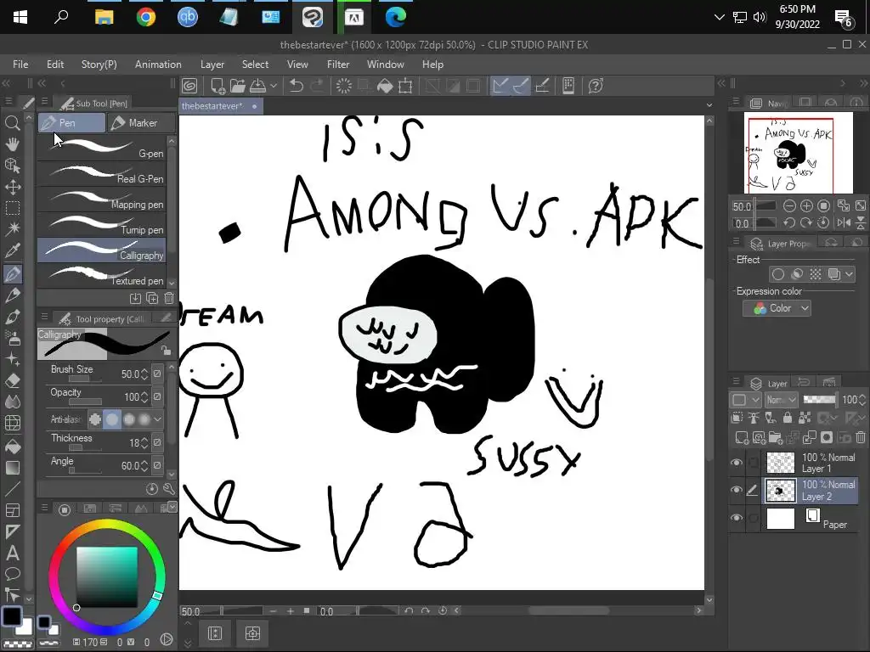Expand save options arrow beside save icon

click(273, 86)
